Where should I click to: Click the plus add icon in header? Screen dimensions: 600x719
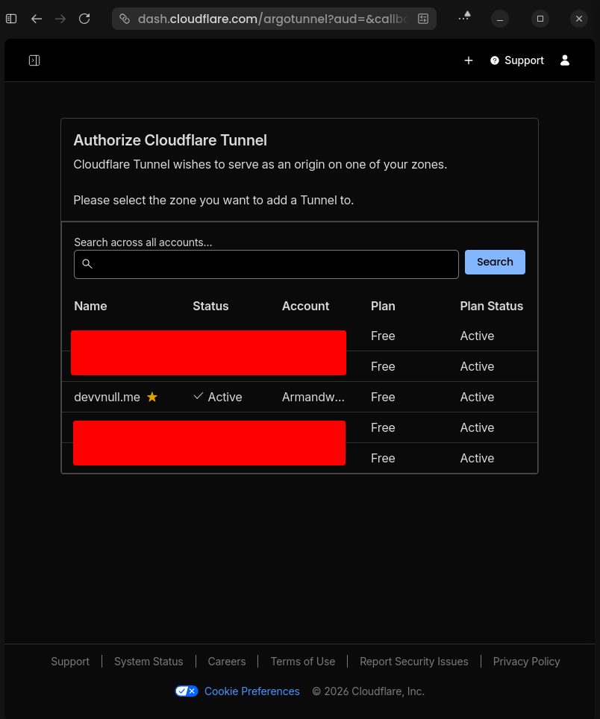[469, 60]
